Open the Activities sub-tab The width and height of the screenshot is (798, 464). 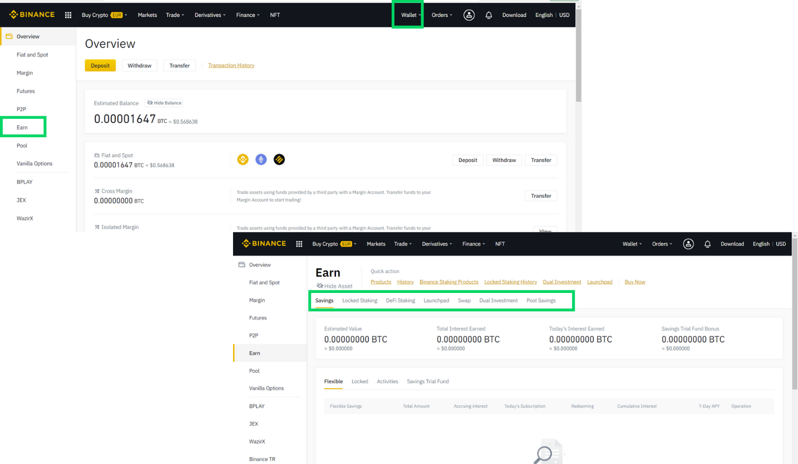click(x=387, y=382)
